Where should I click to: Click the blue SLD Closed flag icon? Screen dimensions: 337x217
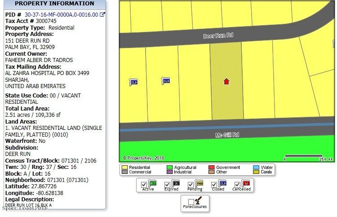pos(222,183)
